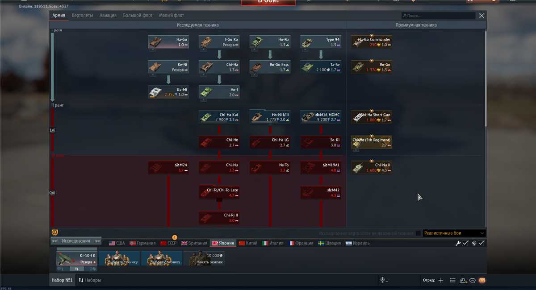Select the Набор №1 preset tab
The image size is (536, 290).
62,280
